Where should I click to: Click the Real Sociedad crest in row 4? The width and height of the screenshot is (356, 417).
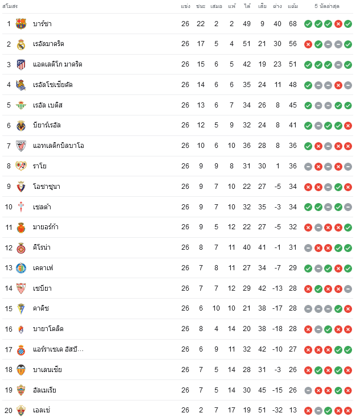(x=21, y=85)
